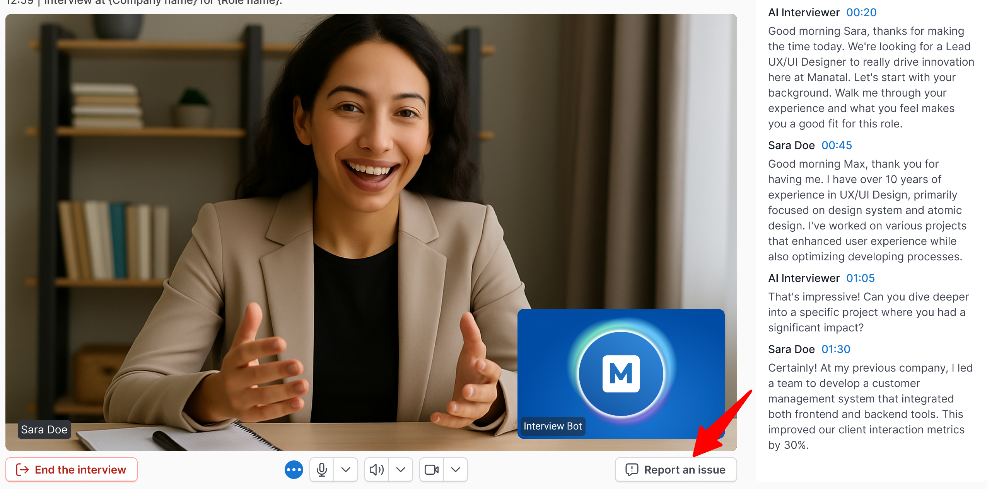Select transcript text 'Certainly! At my previous company'
Image resolution: width=987 pixels, height=489 pixels.
pos(856,368)
